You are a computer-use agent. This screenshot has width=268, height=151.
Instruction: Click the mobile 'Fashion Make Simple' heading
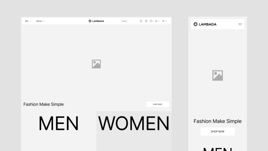point(218,121)
